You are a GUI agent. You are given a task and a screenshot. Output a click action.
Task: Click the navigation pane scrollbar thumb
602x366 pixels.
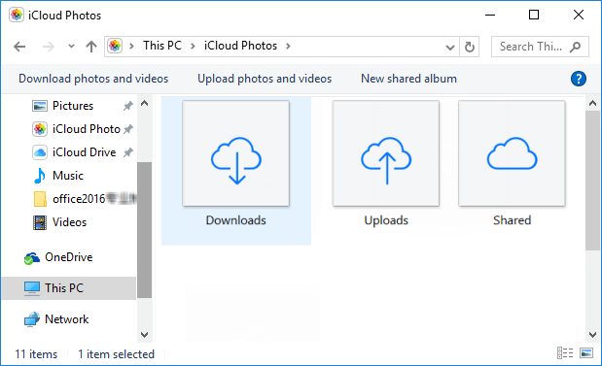[144, 230]
